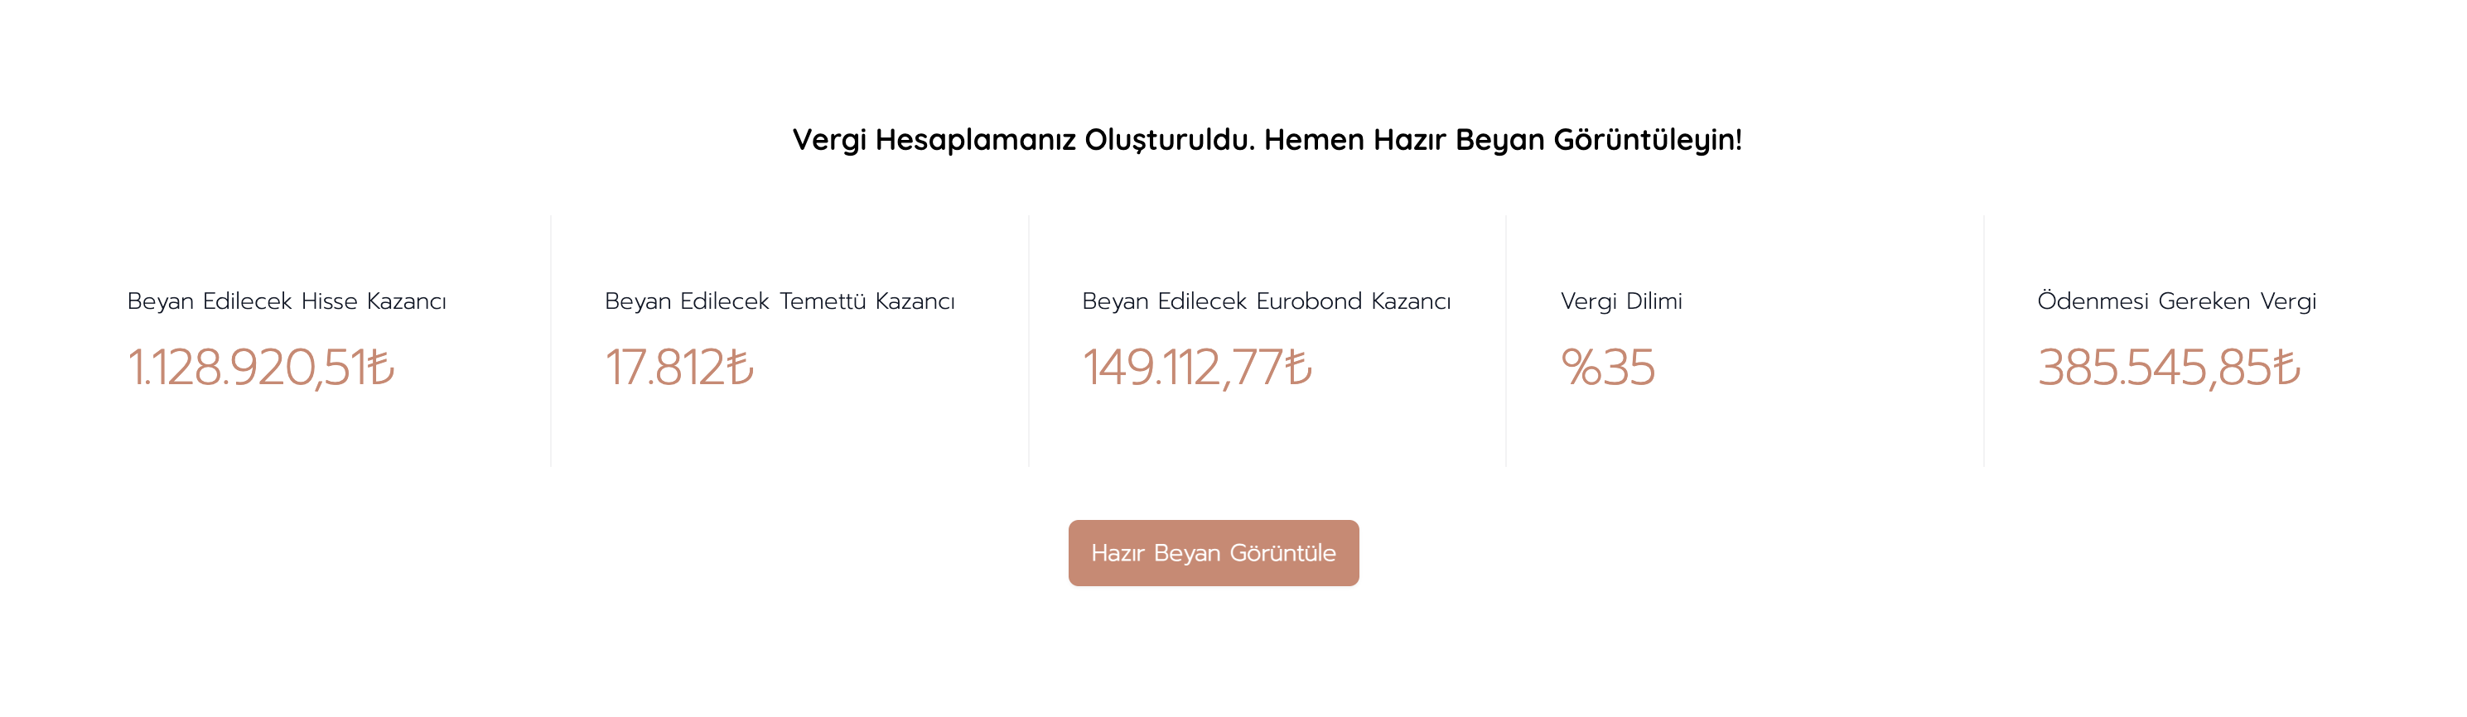Click the Beyan Edilecek Temettü Kazancı label
The width and height of the screenshot is (2467, 717).
(780, 301)
